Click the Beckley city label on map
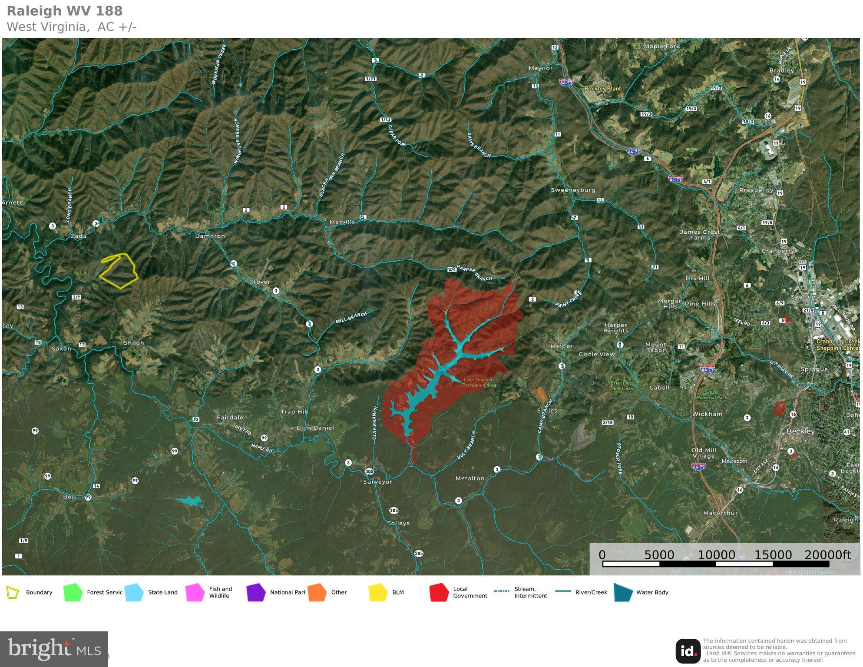Viewport: 863px width, 667px height. coord(800,431)
